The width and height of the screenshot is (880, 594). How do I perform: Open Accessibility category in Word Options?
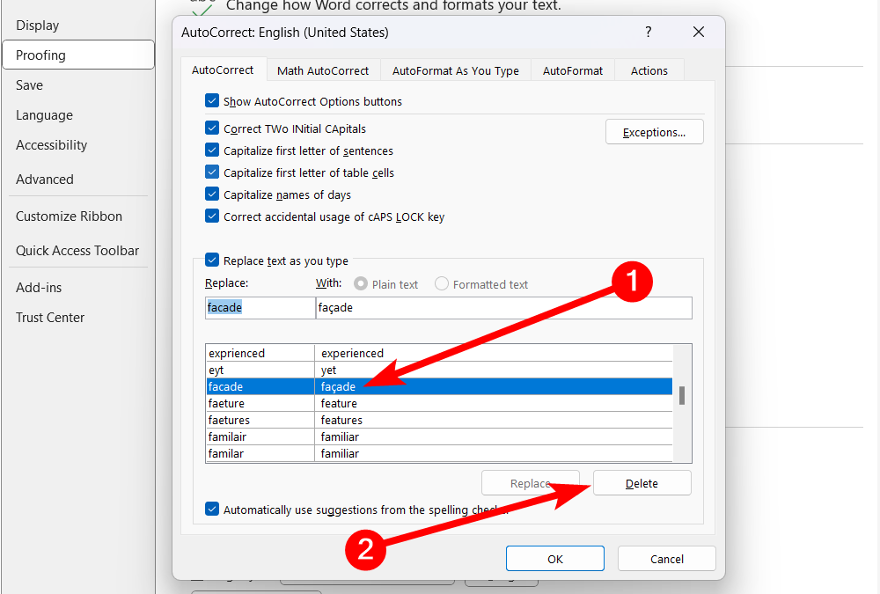pos(78,145)
